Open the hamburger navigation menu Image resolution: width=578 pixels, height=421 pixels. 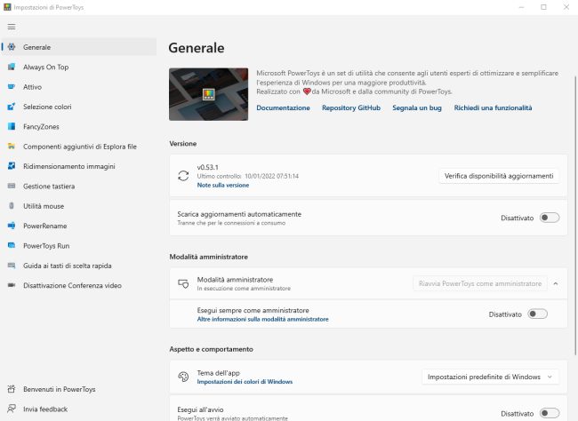[x=12, y=27]
